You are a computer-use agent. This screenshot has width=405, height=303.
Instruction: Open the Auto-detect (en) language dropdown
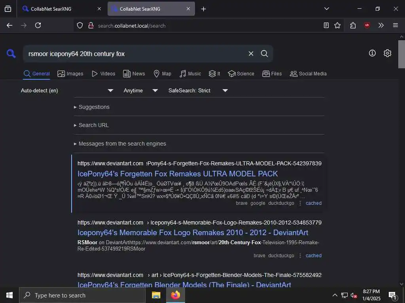coord(67,90)
